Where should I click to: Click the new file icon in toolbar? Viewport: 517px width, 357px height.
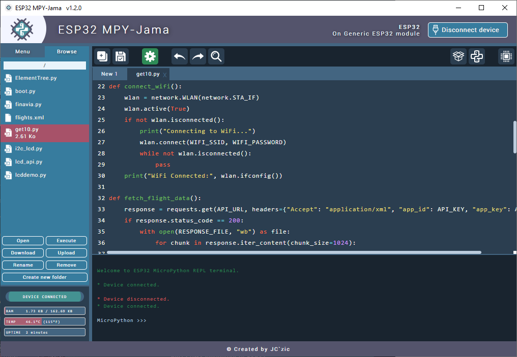[102, 56]
